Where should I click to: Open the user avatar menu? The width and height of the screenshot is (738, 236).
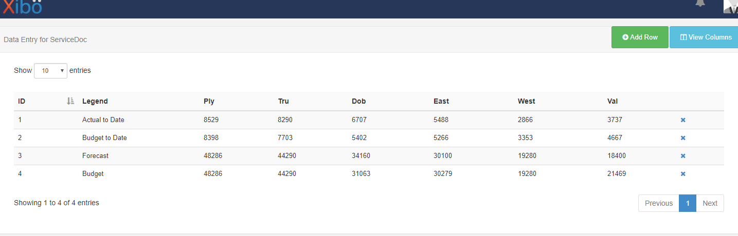click(730, 6)
